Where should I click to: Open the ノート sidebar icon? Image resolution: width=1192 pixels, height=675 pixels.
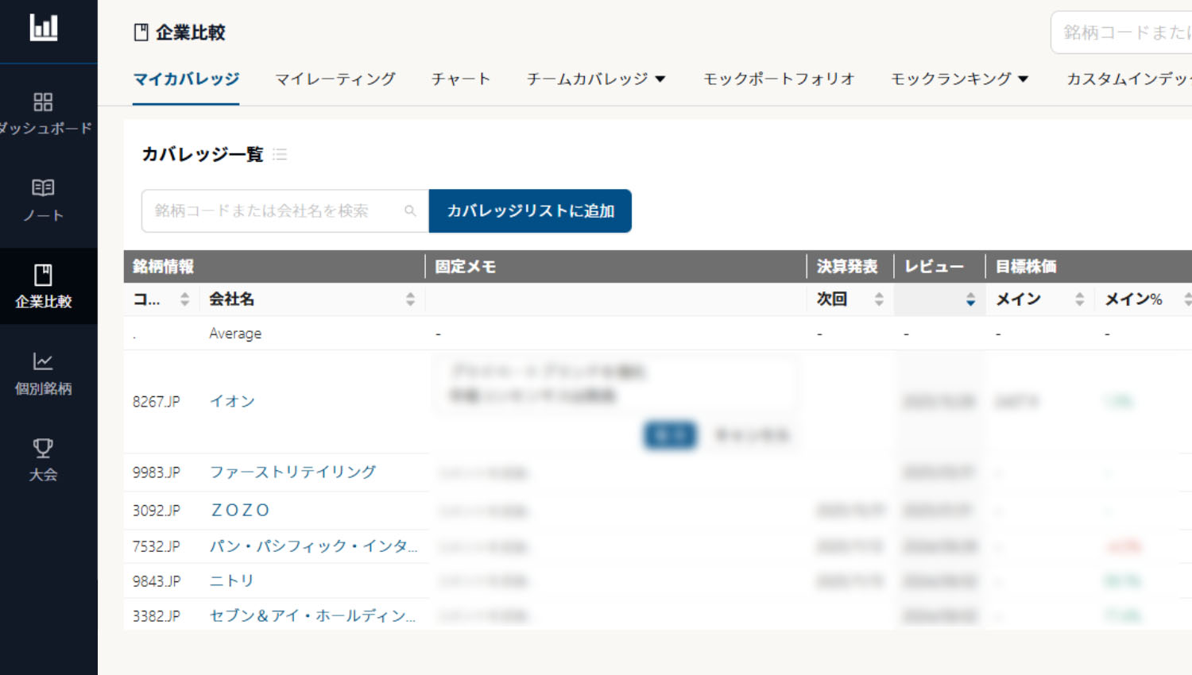coord(43,188)
